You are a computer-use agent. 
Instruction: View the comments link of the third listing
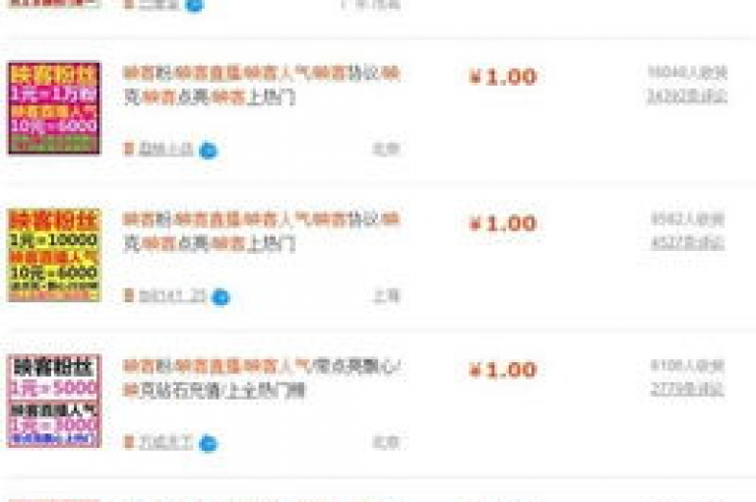[x=687, y=390]
